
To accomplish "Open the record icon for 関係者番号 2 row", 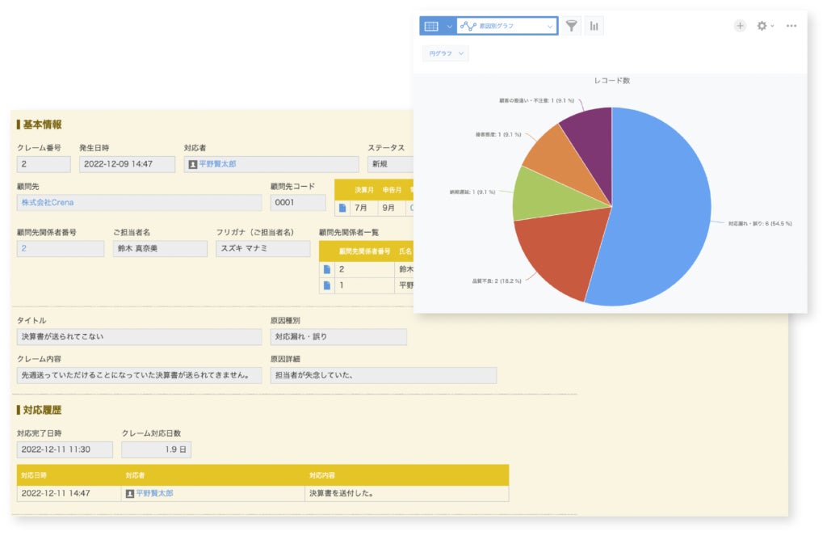I will [327, 269].
